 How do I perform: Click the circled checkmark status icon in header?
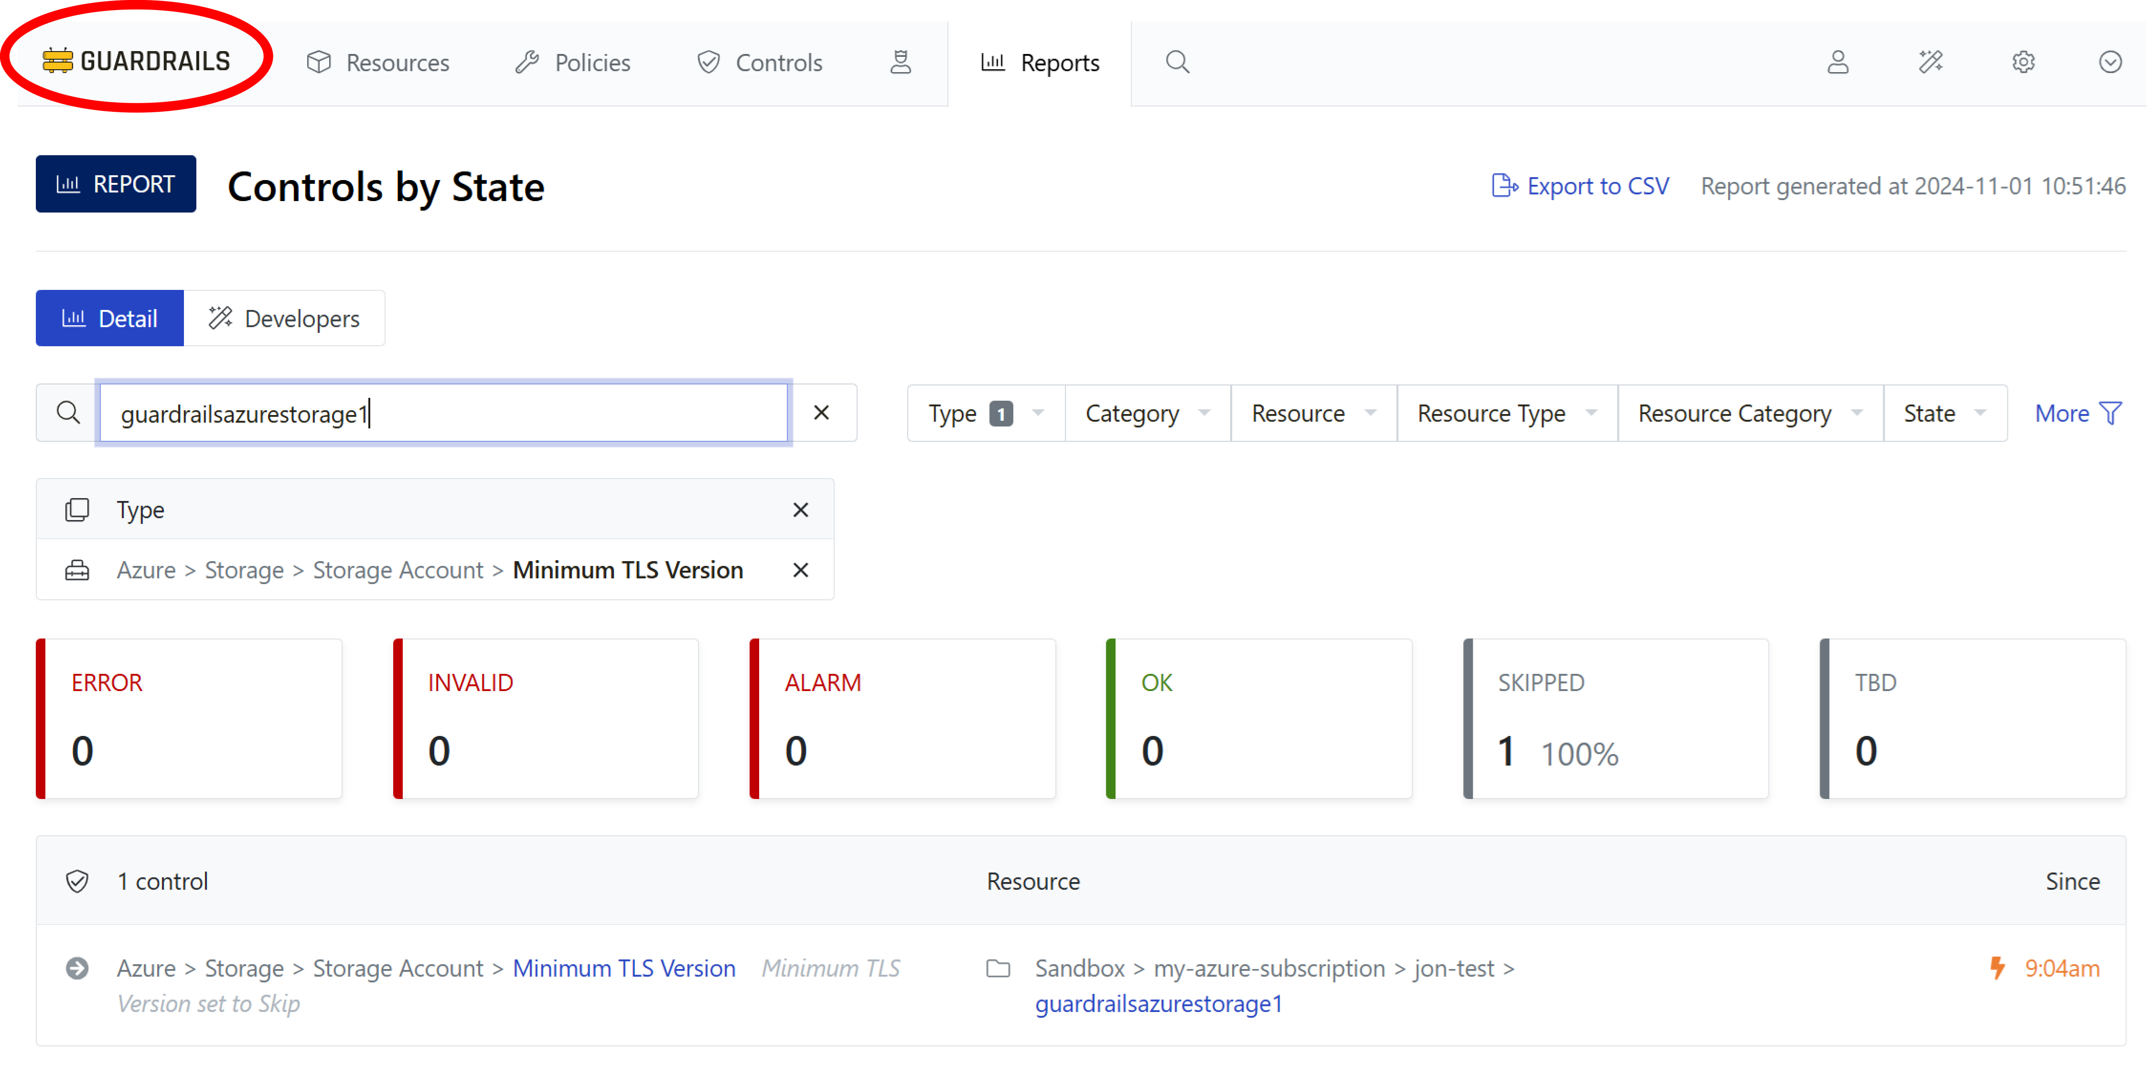[x=2109, y=63]
